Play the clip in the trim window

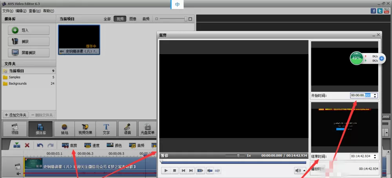pyautogui.click(x=166, y=171)
